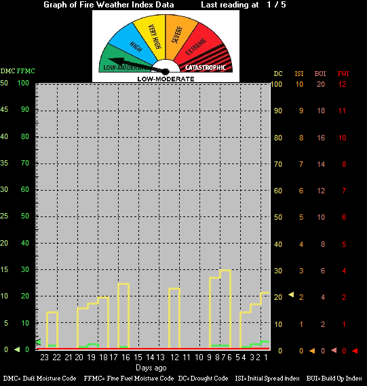367x386 pixels.
Task: Click the Days ago axis label
Action: 151,368
